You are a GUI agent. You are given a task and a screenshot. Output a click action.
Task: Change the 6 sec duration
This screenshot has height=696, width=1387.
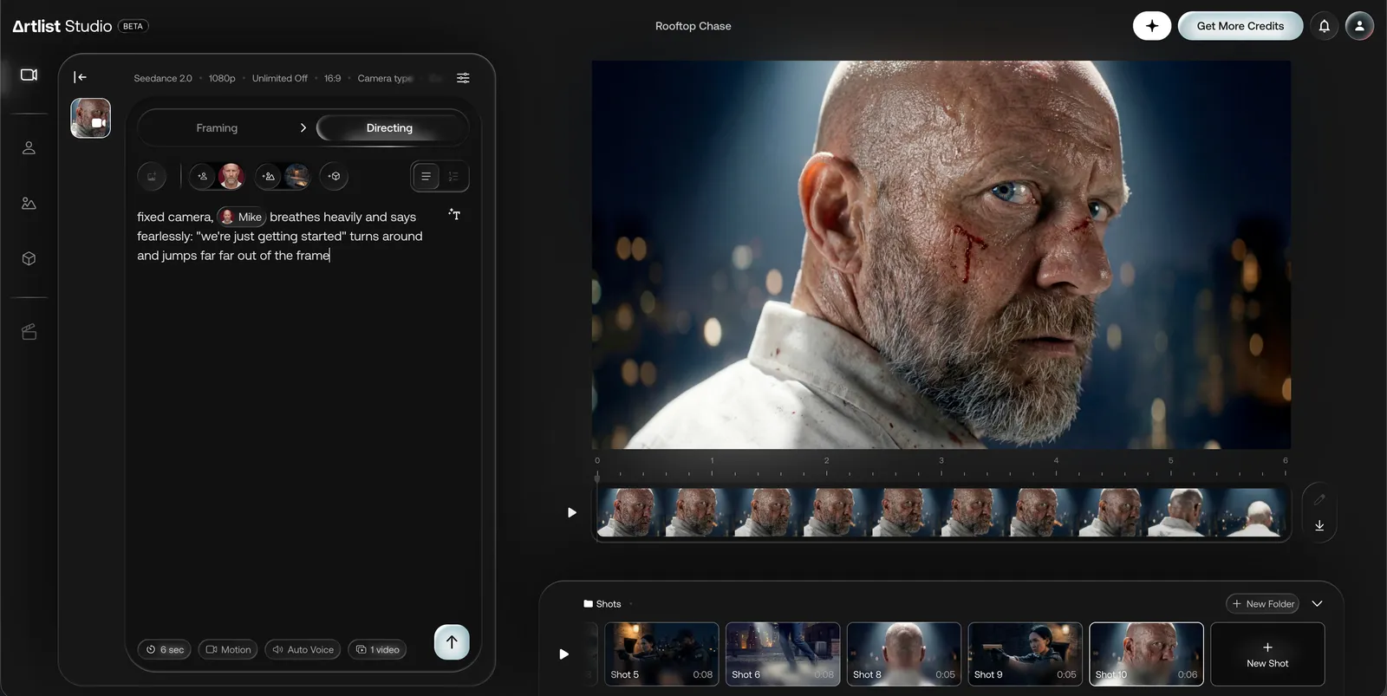tap(165, 649)
